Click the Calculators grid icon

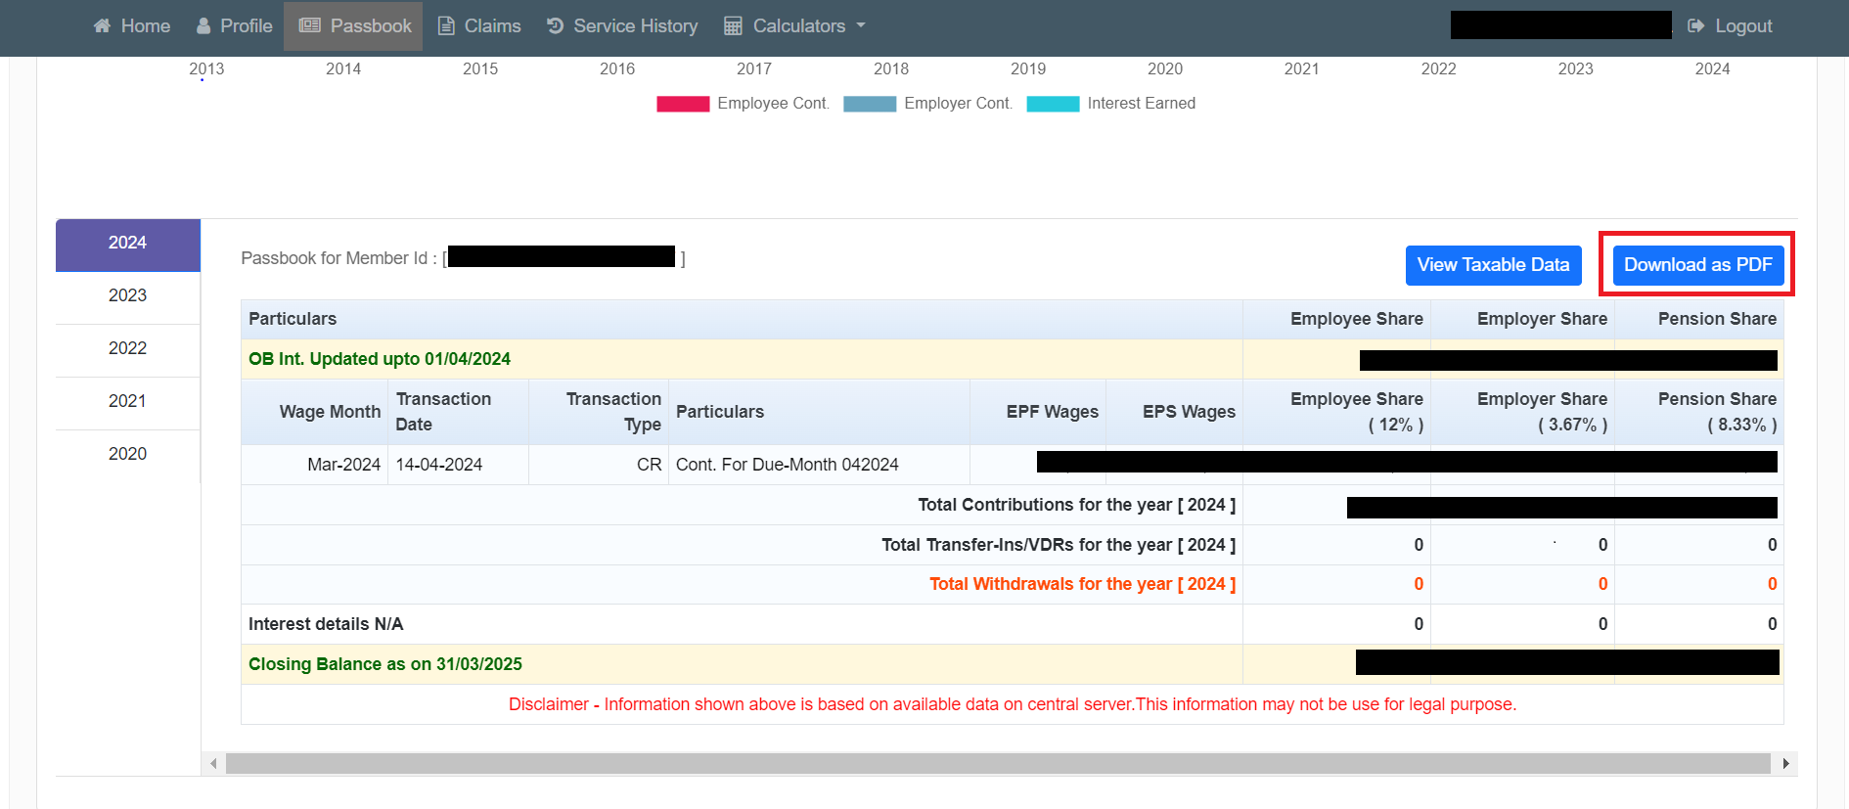point(733,26)
